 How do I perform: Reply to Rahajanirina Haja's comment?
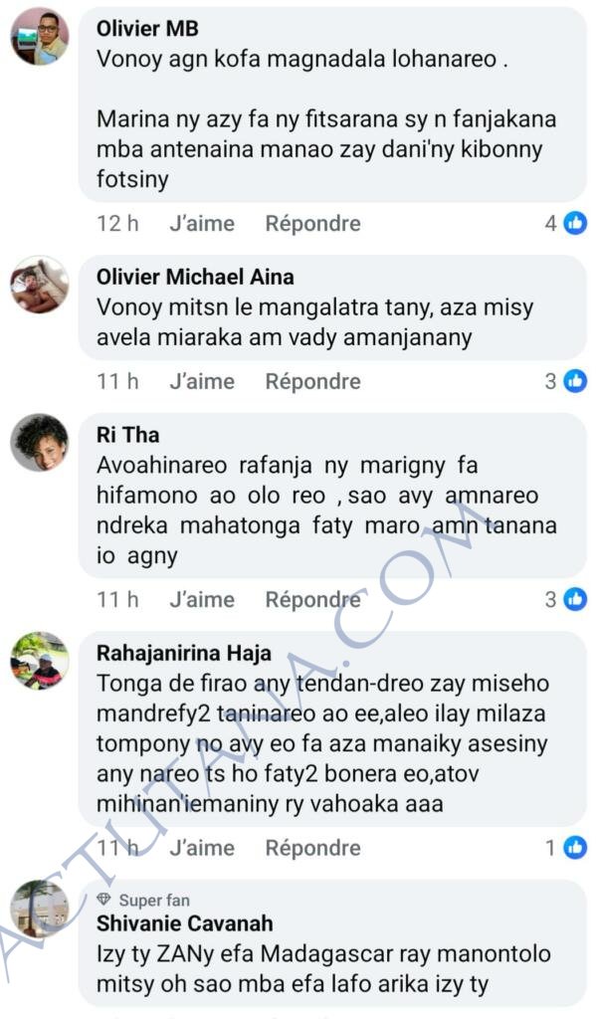tap(312, 848)
